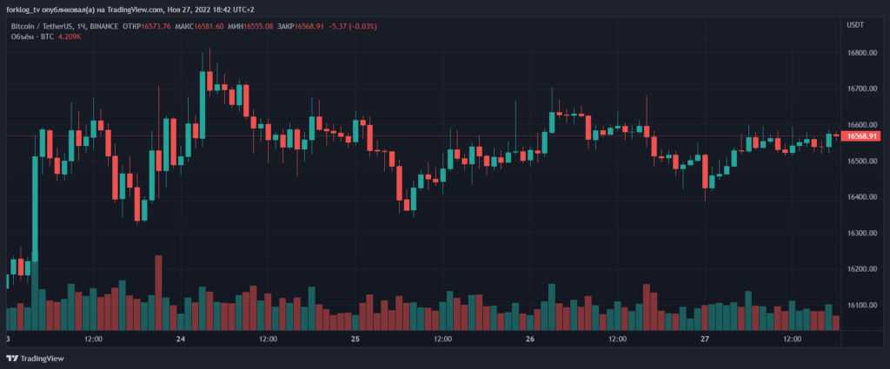
Task: Click the TradingView logo icon
Action: click(12, 359)
